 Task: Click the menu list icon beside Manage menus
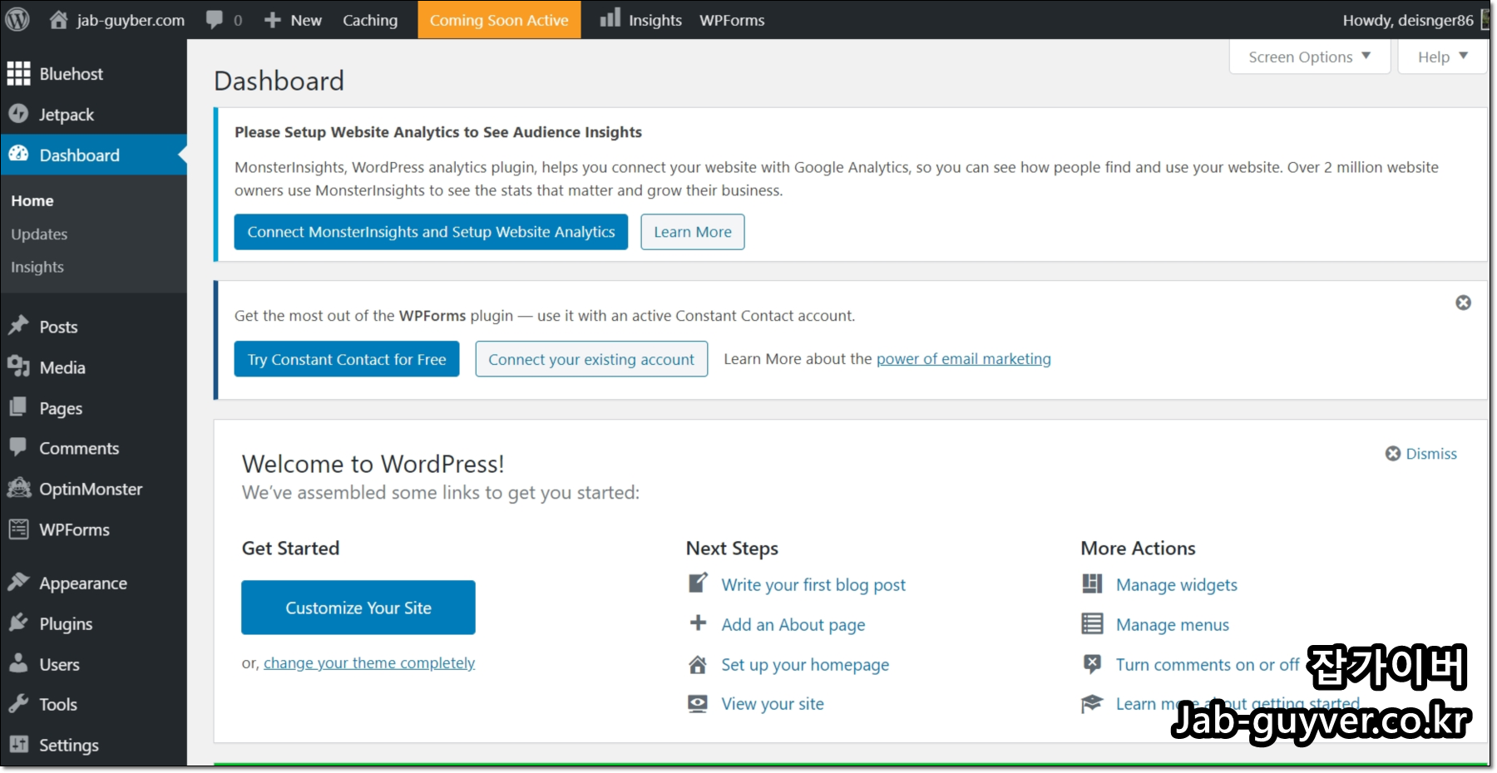1092,623
